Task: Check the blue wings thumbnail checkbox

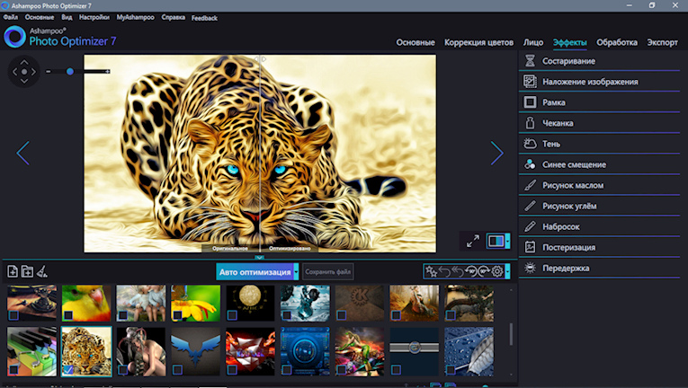Action: [x=177, y=370]
